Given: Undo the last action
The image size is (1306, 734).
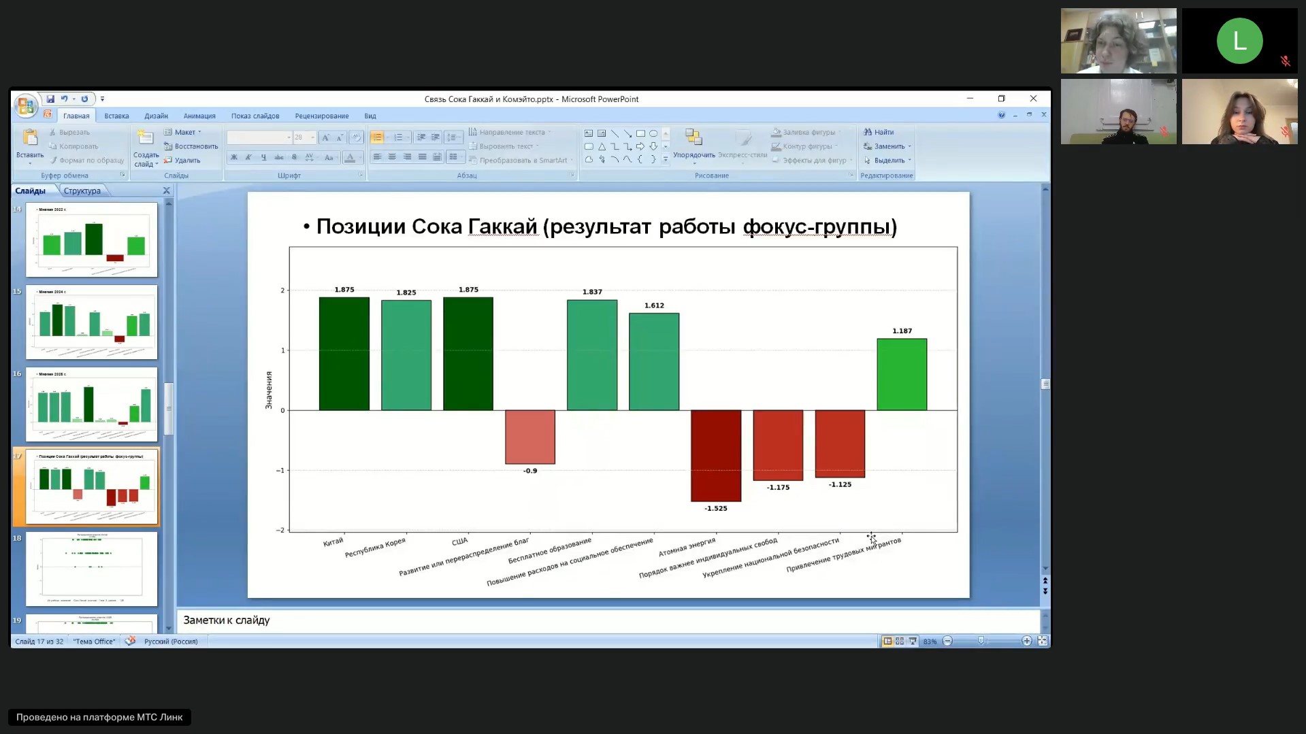Looking at the screenshot, I should [65, 99].
